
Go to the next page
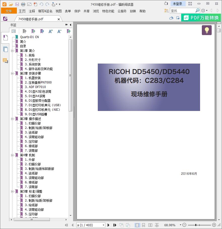108,225
